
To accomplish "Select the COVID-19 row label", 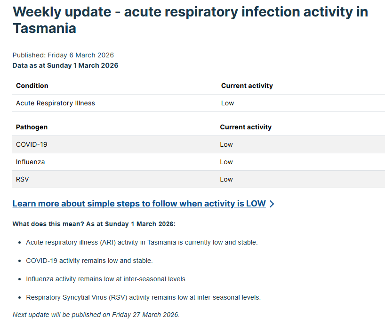I will pos(32,144).
